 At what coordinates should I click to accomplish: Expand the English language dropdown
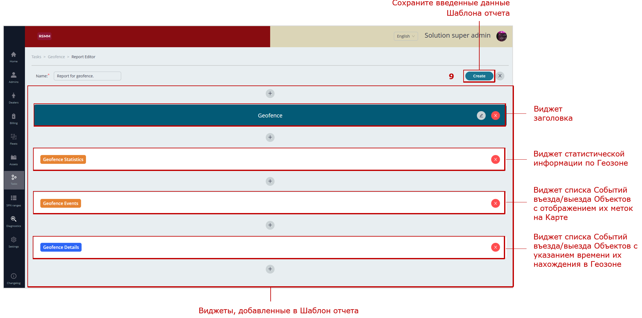[406, 36]
